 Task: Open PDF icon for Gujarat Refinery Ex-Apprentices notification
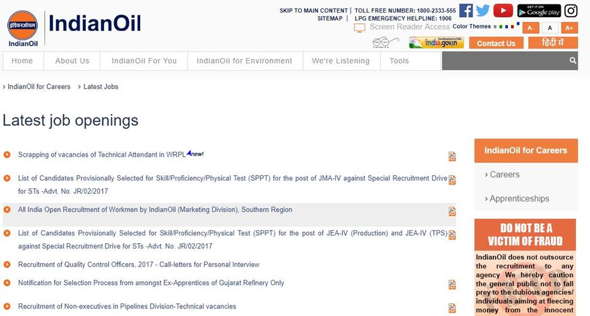pyautogui.click(x=452, y=284)
